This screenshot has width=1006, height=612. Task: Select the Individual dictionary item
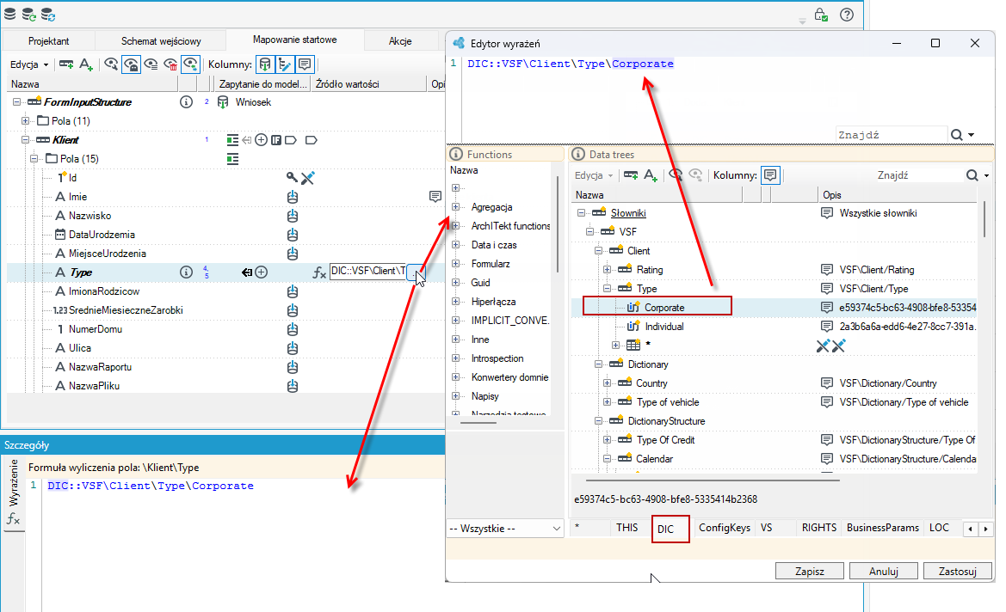point(664,326)
